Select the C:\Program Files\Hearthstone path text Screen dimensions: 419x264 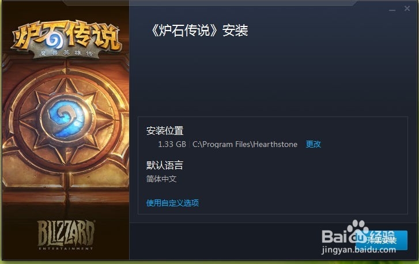point(245,145)
